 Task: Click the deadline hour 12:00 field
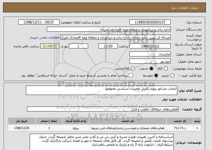[108, 46]
